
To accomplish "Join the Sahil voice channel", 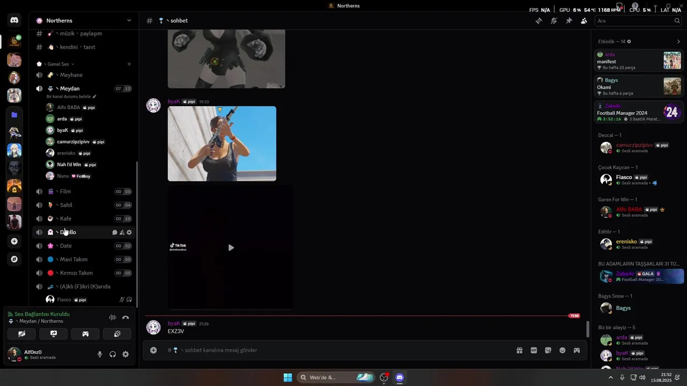I will point(84,205).
